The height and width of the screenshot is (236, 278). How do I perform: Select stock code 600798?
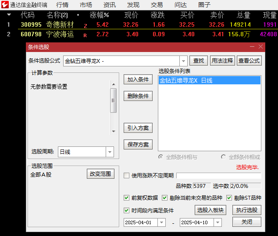tap(31, 34)
